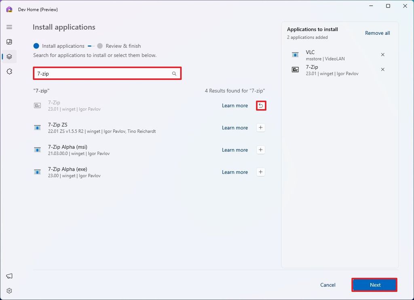Open the navigation hamburger menu

[9, 27]
